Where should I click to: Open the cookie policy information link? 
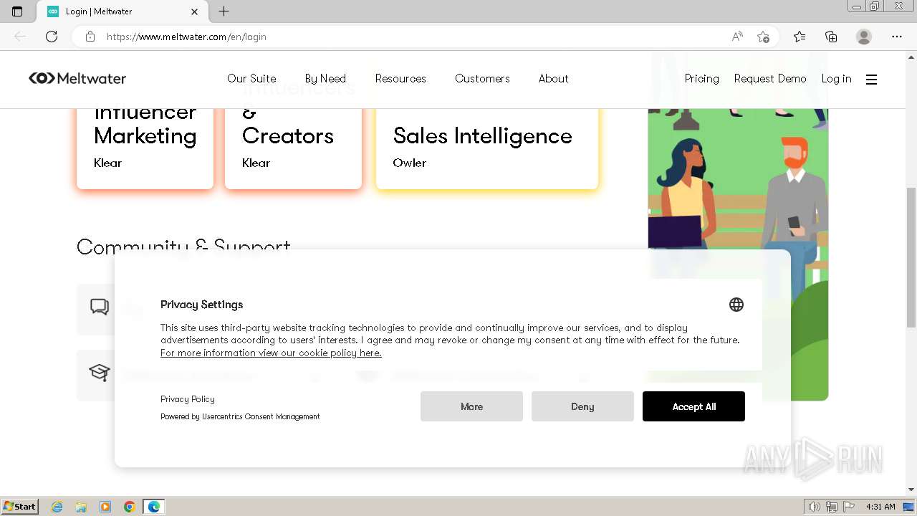click(271, 353)
